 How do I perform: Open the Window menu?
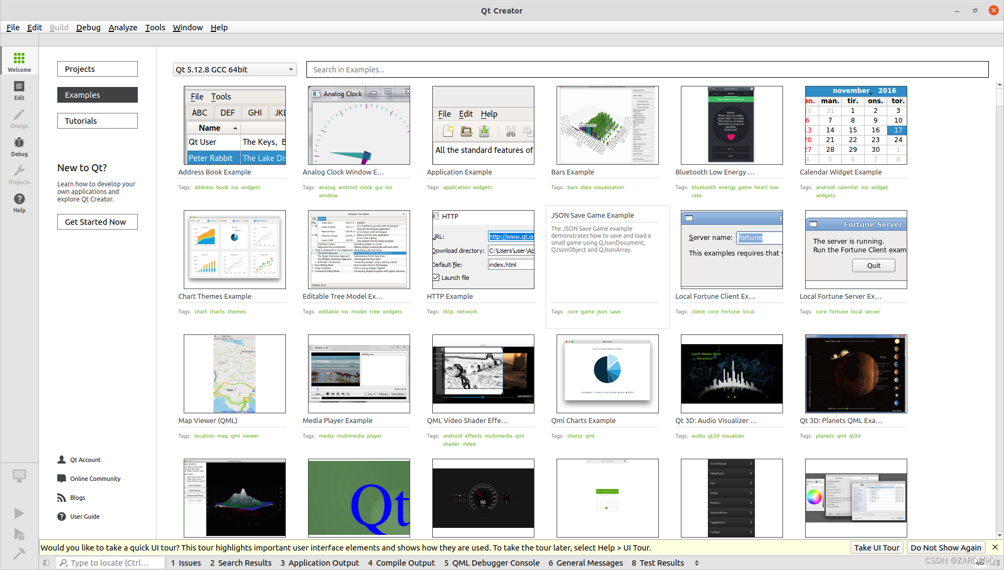188,28
